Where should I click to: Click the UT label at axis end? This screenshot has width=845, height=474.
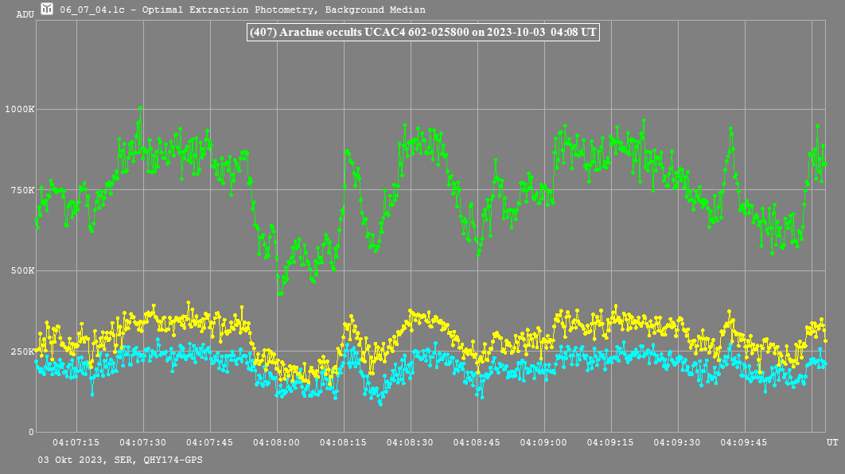tap(831, 441)
